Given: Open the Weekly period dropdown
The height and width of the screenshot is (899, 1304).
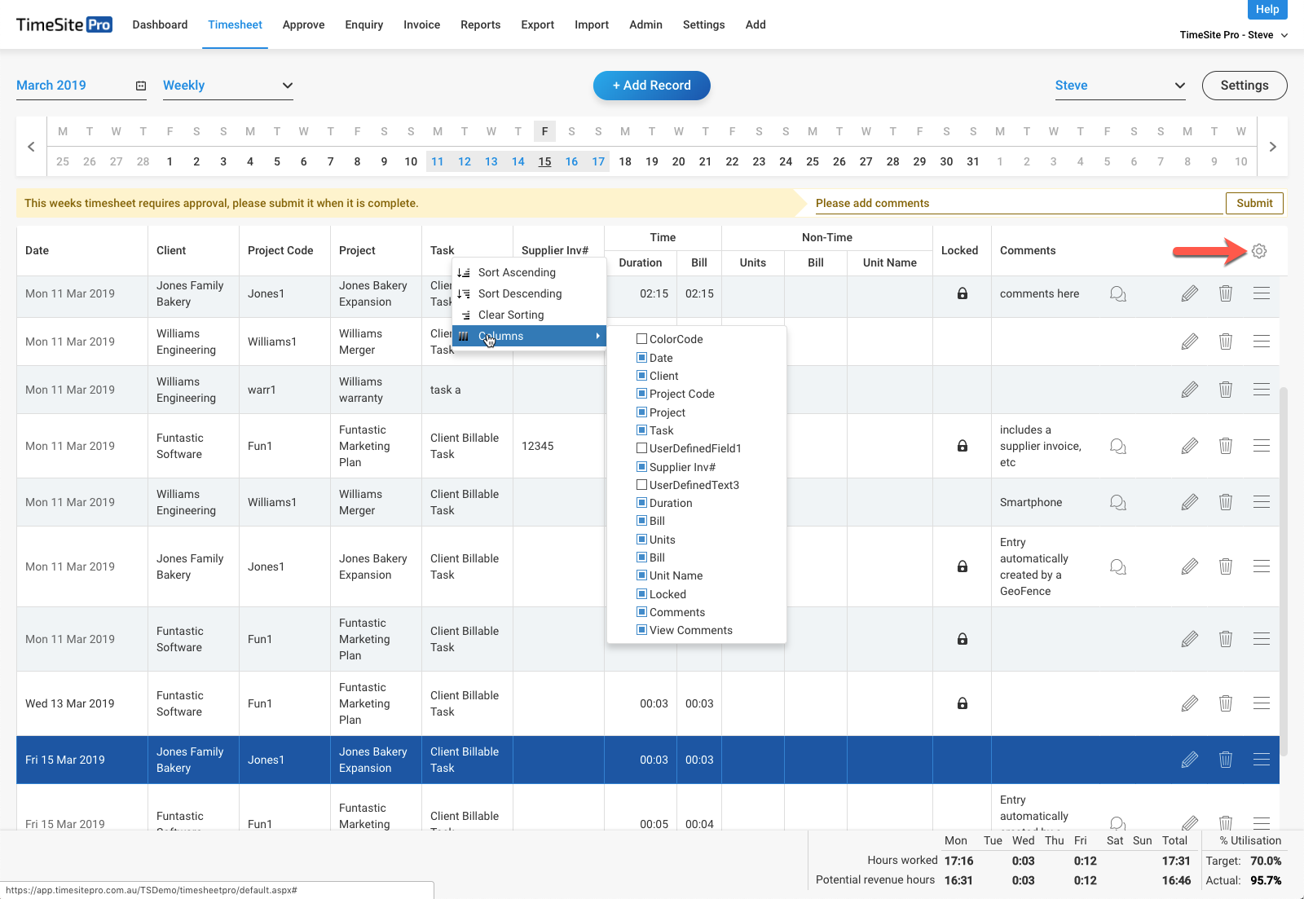Looking at the screenshot, I should tap(228, 86).
